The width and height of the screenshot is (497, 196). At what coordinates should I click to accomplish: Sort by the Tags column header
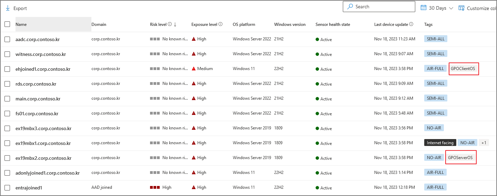tap(428, 24)
